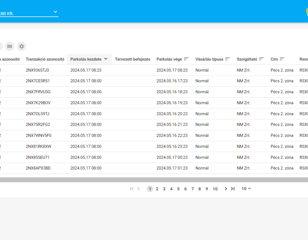The width and height of the screenshot is (308, 240).
Task: Go to the next page arrow
Action: click(x=226, y=189)
